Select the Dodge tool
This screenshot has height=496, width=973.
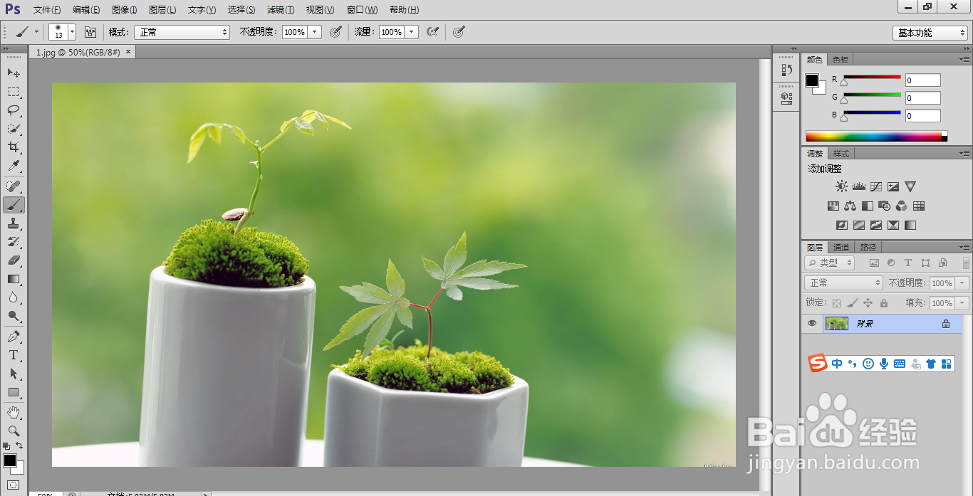coord(14,316)
